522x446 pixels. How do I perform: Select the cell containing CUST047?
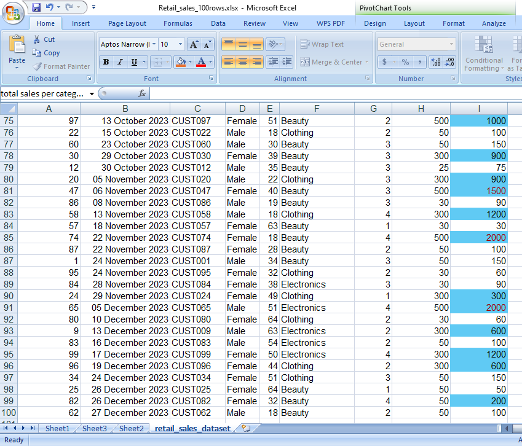197,191
